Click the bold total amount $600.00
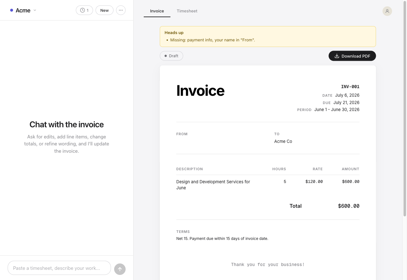The height and width of the screenshot is (280, 407). [x=348, y=206]
